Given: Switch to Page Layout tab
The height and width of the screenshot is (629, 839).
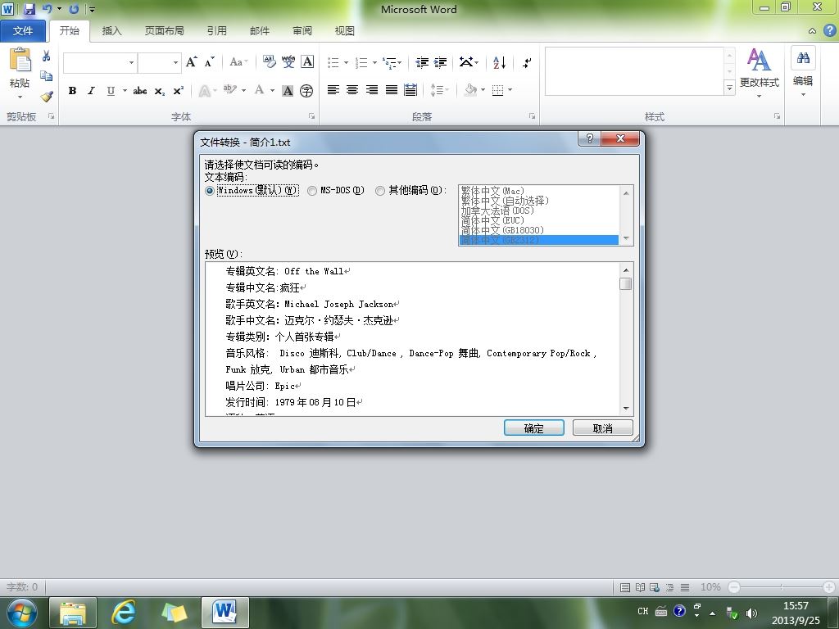Looking at the screenshot, I should coord(164,31).
